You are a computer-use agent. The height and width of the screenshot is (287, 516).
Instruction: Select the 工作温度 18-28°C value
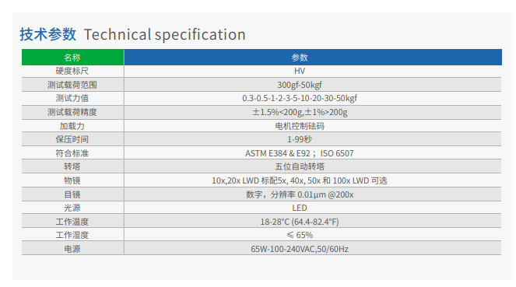point(300,222)
